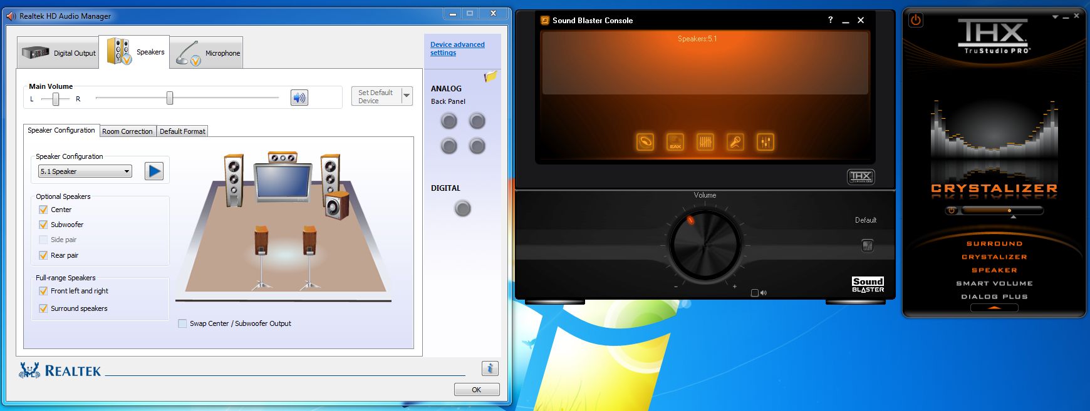Click the OK button in Realtek
This screenshot has width=1090, height=411.
477,389
